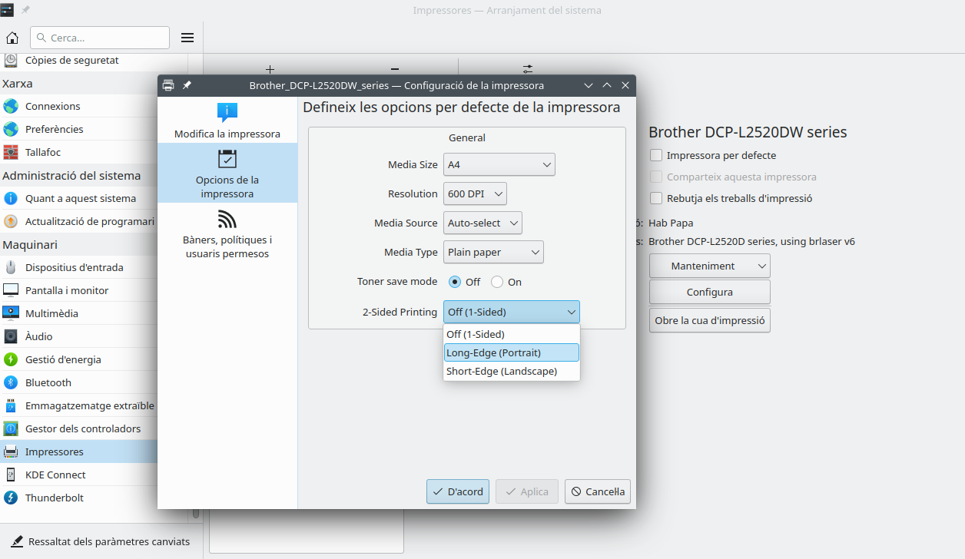
Task: Choose Long-Edge (Portrait) from the list
Action: tap(511, 352)
